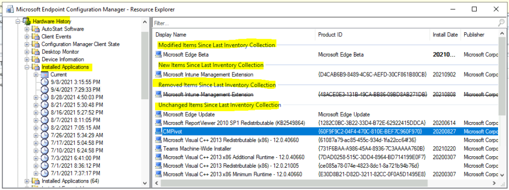Viewport: 509px width, 190px height.
Task: Click the highlighted Installed Applications folder icon
Action: 35,67
